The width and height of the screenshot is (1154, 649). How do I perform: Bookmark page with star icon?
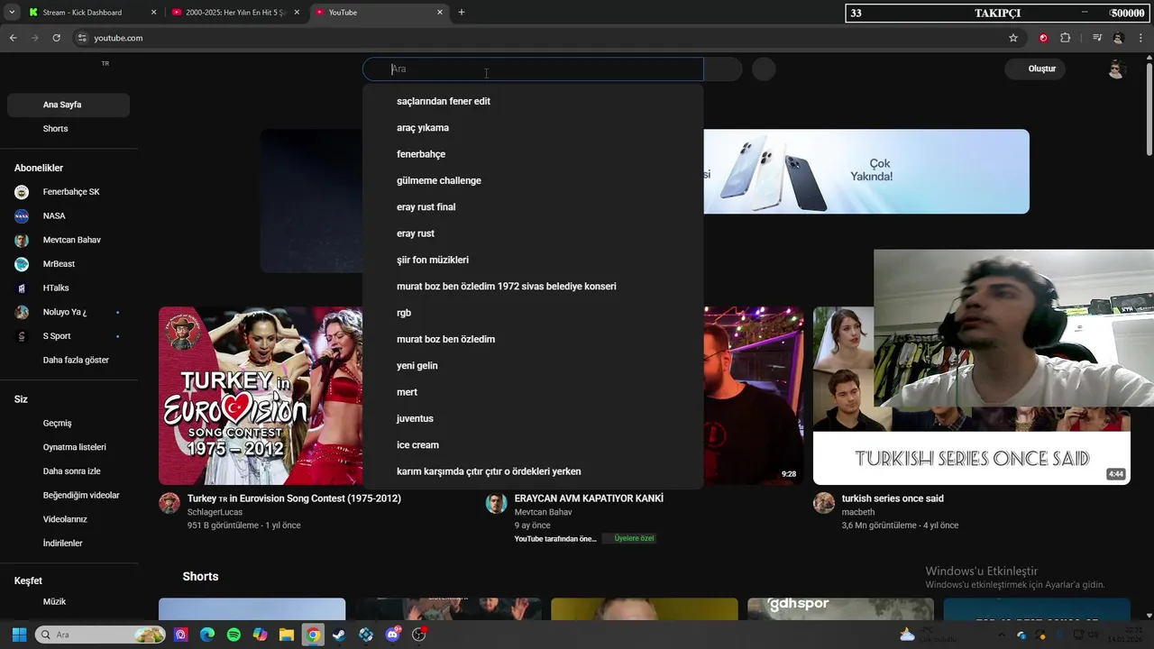point(1013,38)
